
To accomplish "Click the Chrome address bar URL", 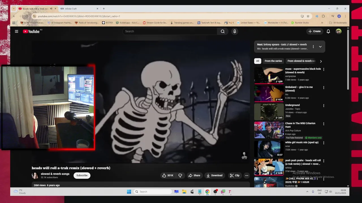I will (x=79, y=16).
